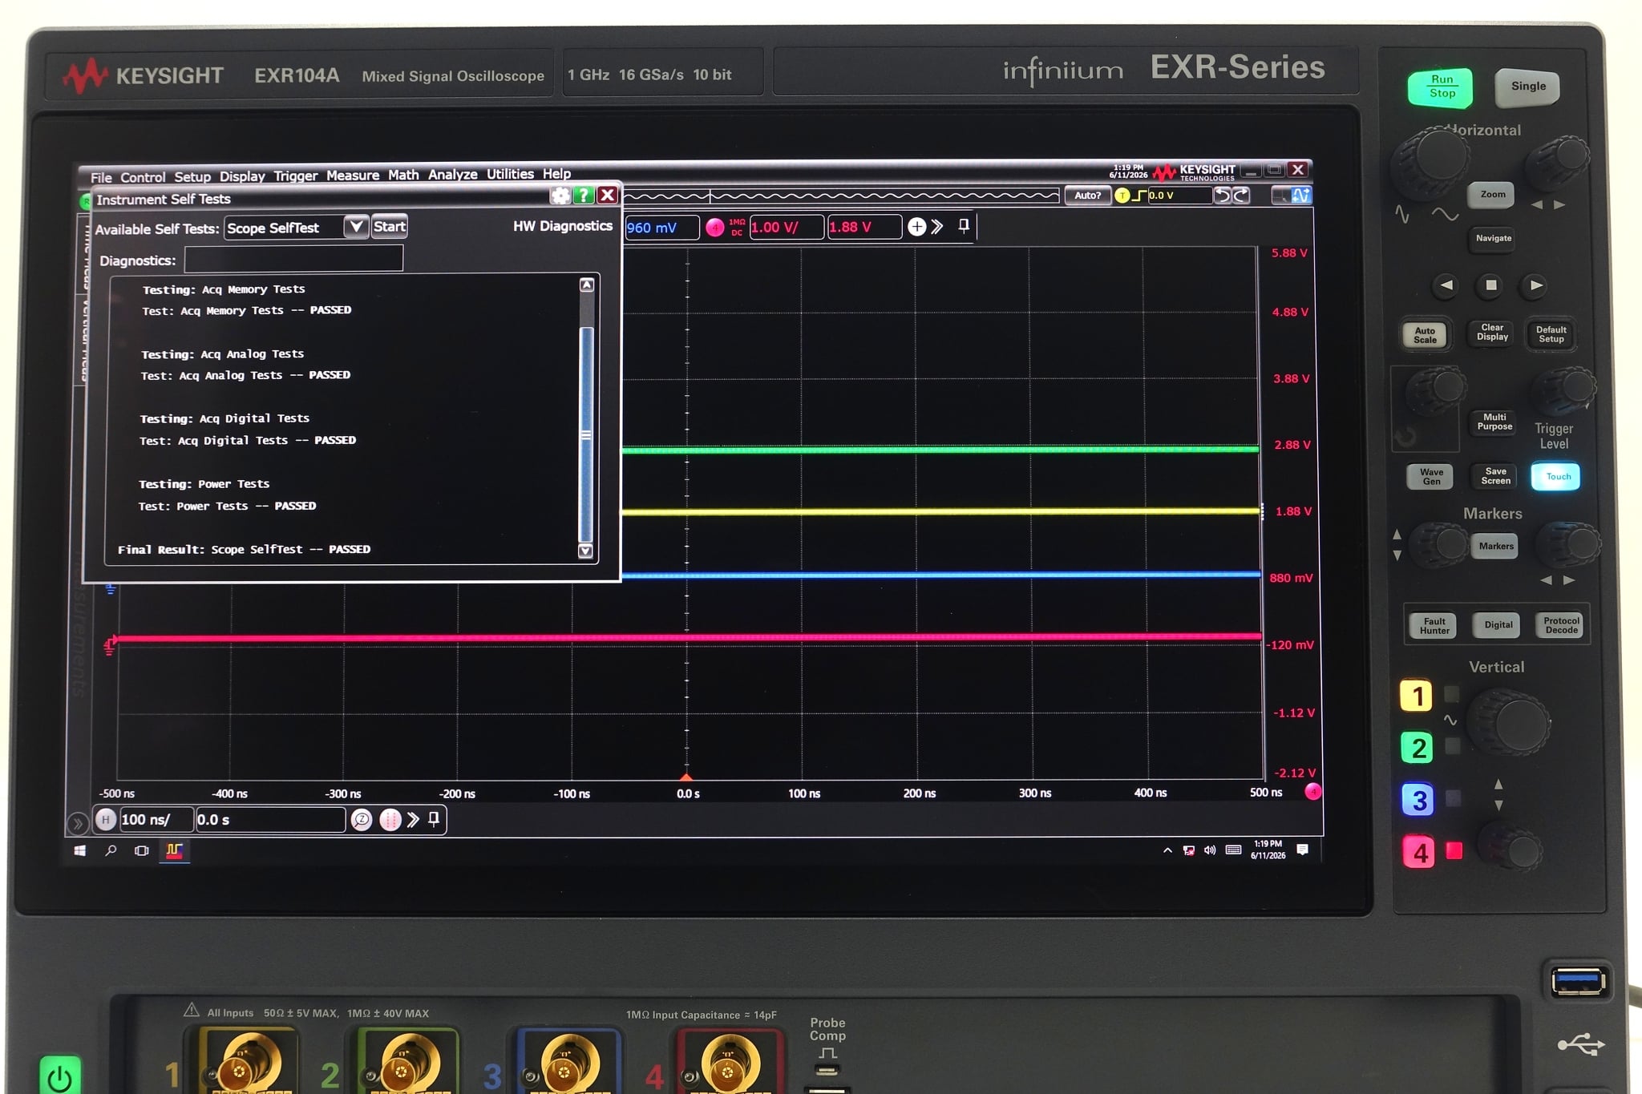Edit the 0.0 s horizontal position field

pos(271,820)
